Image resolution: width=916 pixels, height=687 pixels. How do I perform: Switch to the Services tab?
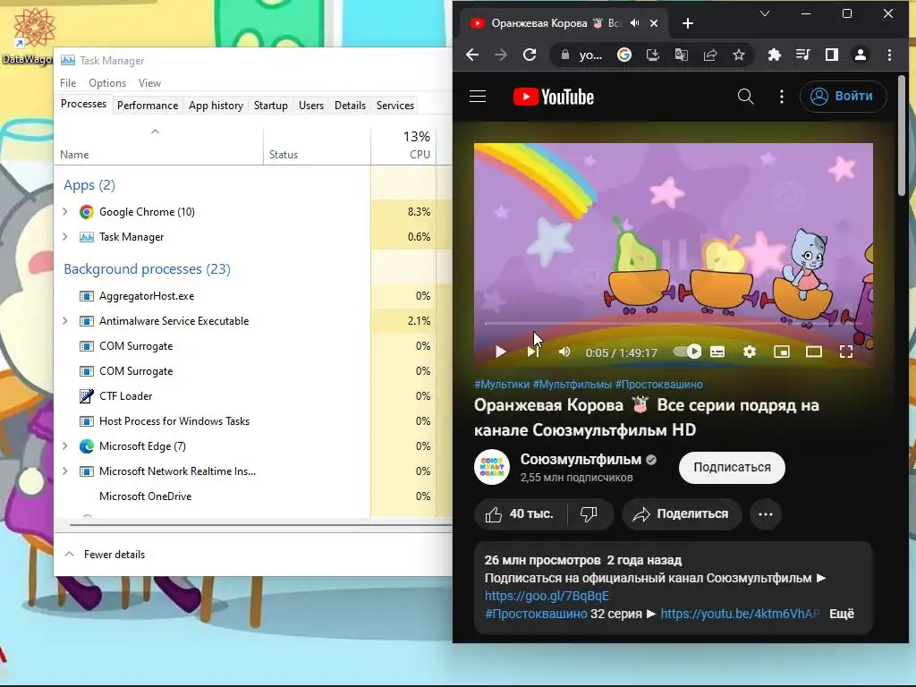tap(394, 106)
